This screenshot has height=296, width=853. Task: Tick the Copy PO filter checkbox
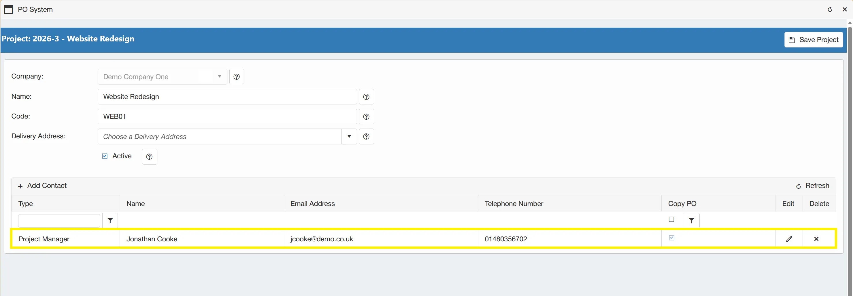point(671,219)
